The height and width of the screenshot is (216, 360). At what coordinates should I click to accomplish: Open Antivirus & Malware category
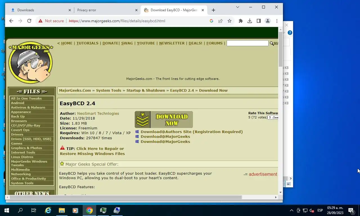click(x=28, y=107)
